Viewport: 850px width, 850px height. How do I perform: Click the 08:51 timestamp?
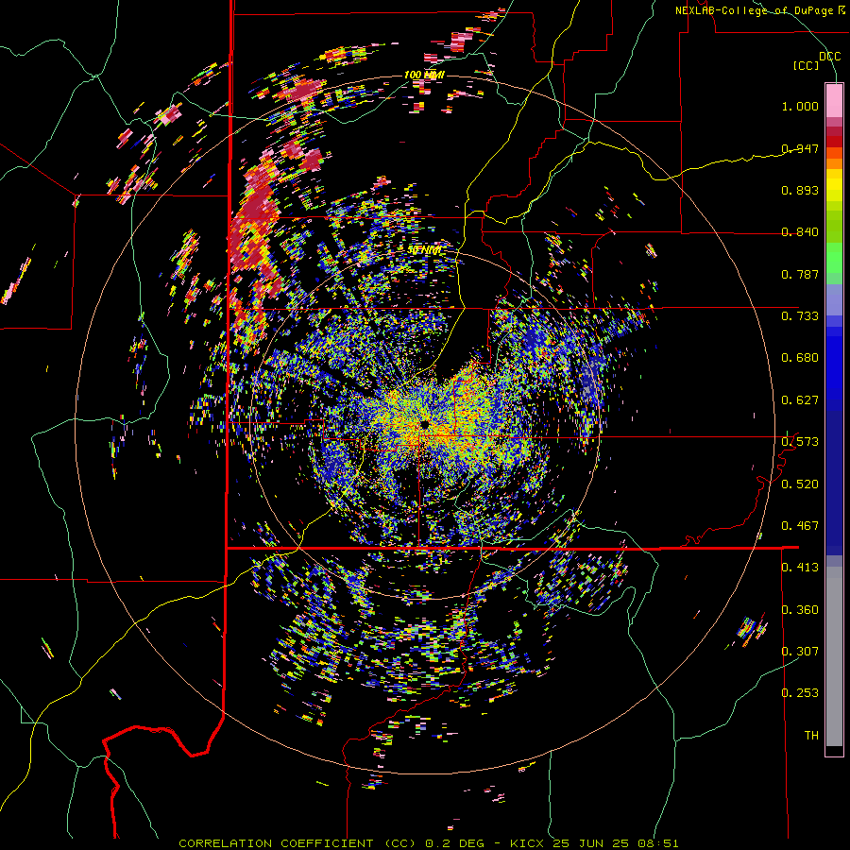(660, 843)
